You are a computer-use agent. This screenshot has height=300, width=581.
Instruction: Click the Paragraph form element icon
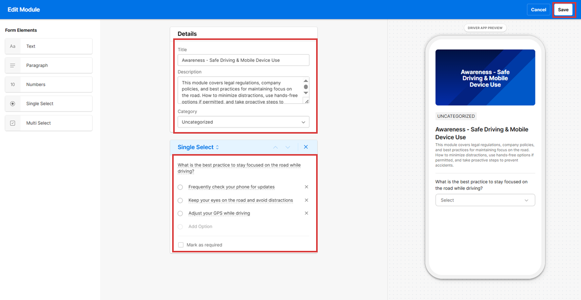point(13,66)
